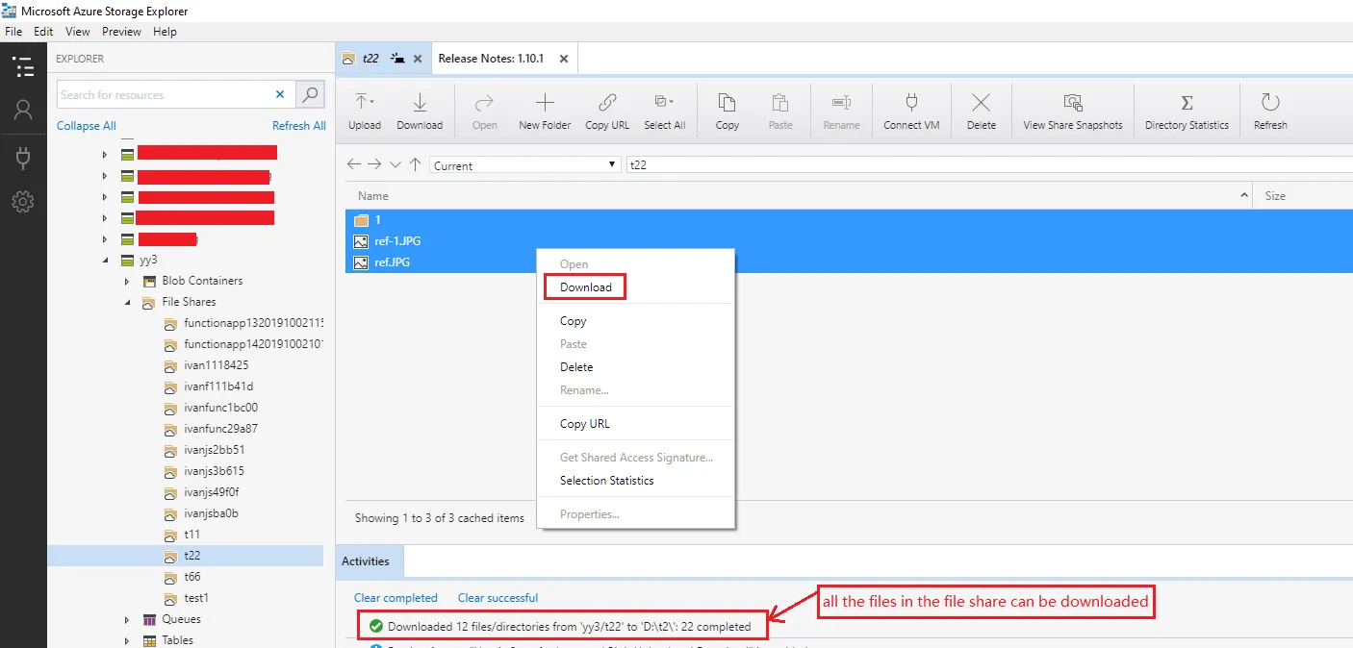Open the Explorer view icon in sidebar
The width and height of the screenshot is (1353, 648).
pos(23,67)
